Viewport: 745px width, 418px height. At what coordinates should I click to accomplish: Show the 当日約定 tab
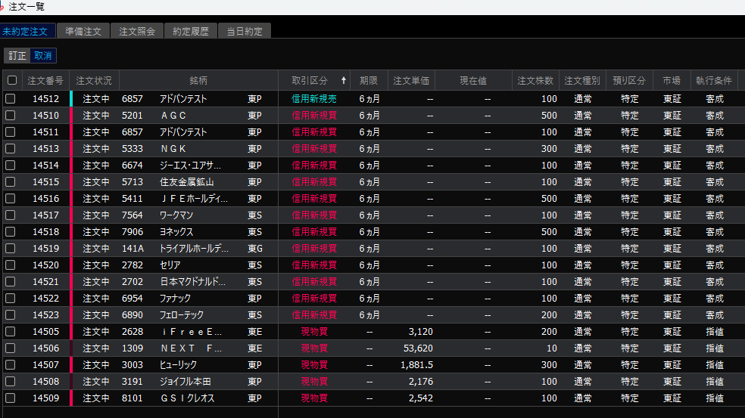coord(244,31)
